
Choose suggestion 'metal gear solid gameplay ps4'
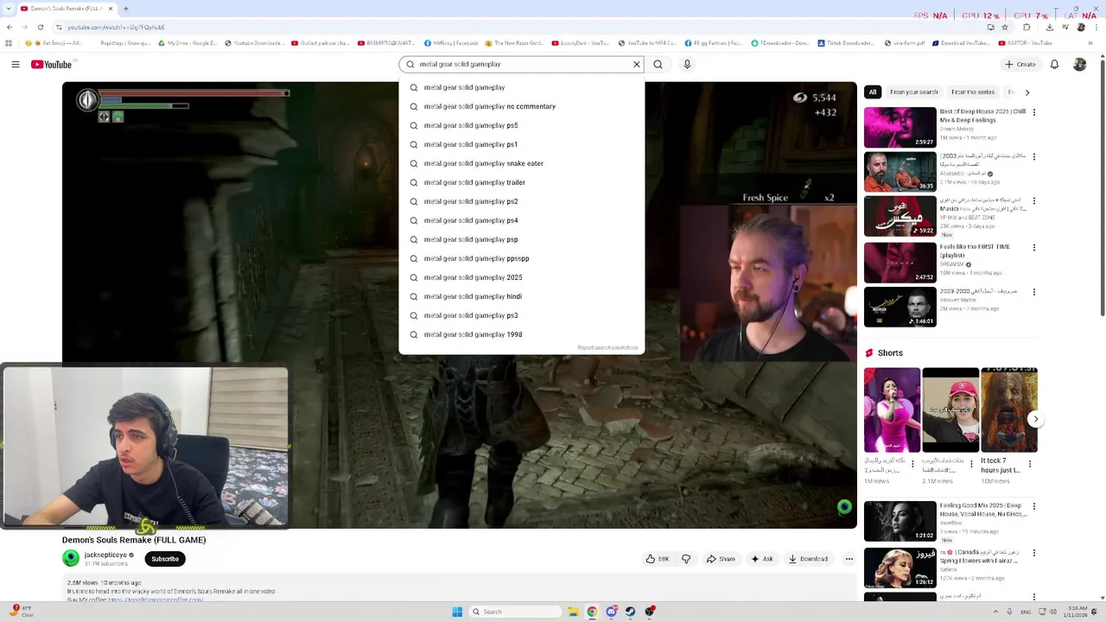[521, 220]
